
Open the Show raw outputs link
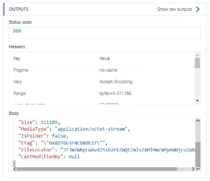pyautogui.click(x=175, y=9)
